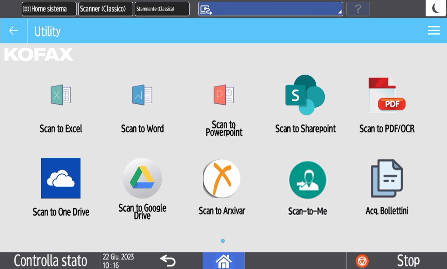Viewport: 447px width, 269px height.
Task: Launch the Scan to Word icon
Action: (142, 95)
